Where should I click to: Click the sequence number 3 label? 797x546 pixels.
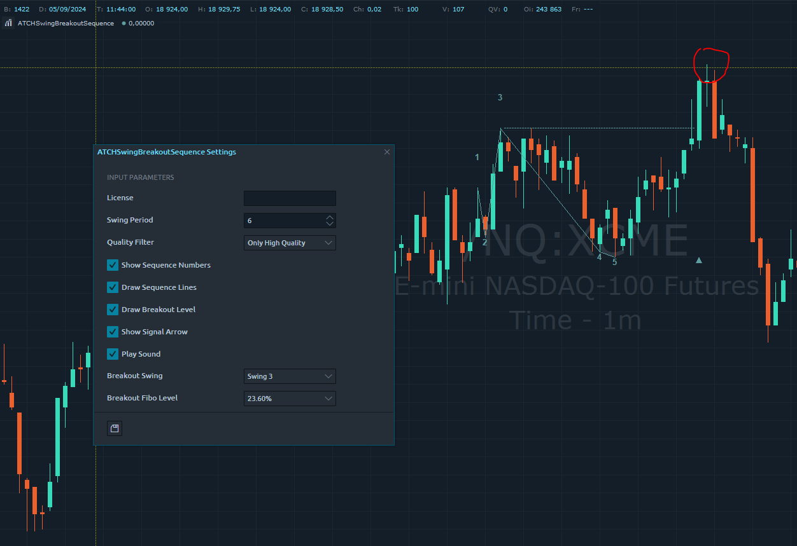coord(500,97)
